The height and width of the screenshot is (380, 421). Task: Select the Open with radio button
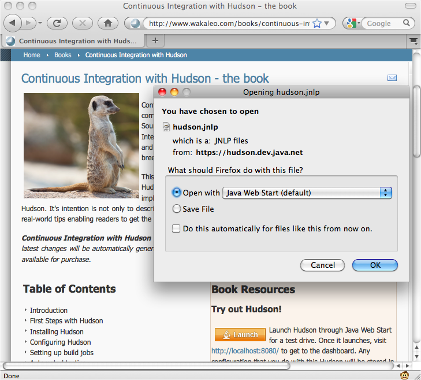[176, 193]
